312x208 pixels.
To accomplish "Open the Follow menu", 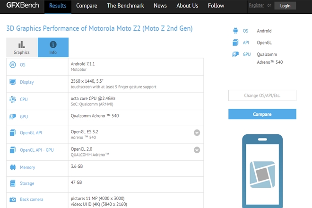I will coord(216,6).
